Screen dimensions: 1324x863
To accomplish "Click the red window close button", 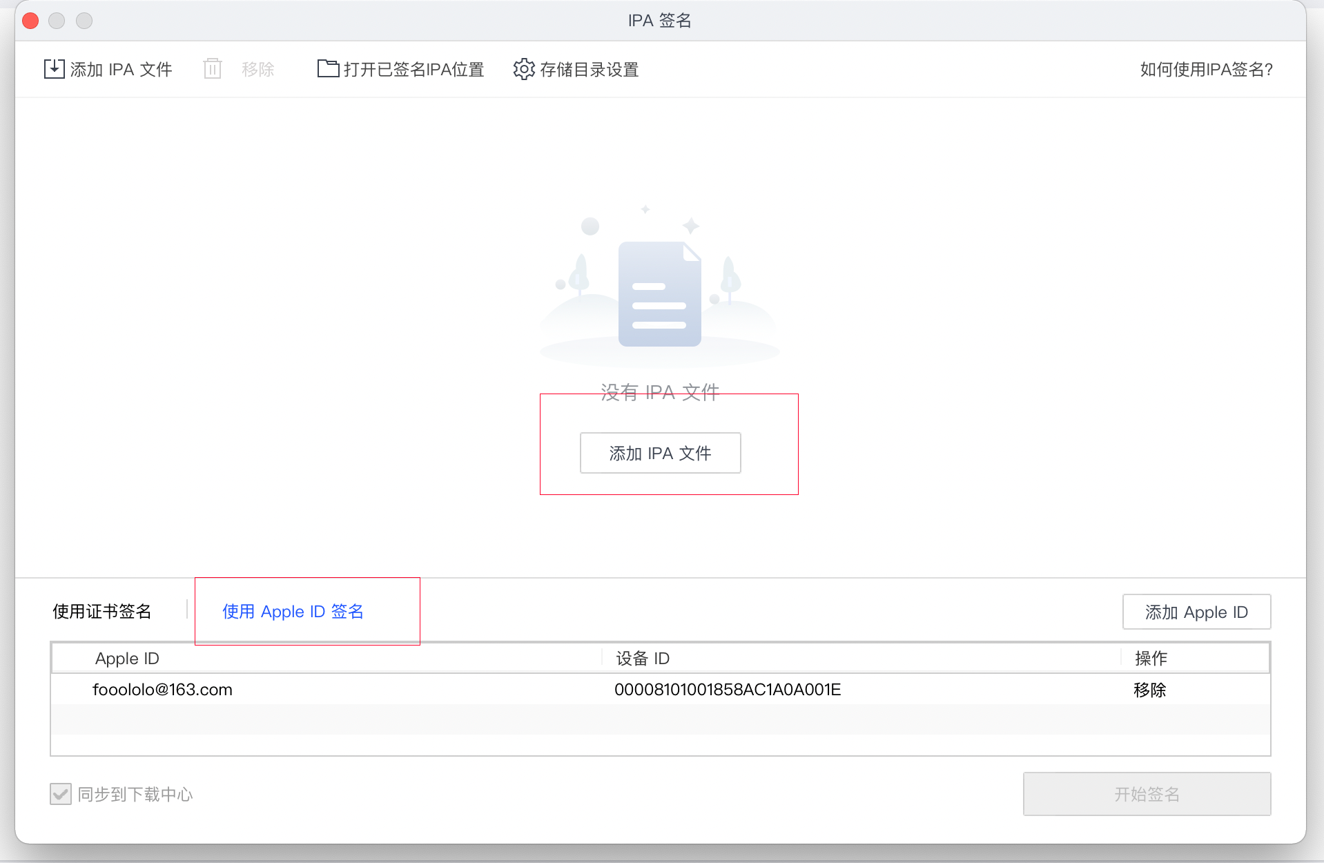I will click(x=30, y=21).
